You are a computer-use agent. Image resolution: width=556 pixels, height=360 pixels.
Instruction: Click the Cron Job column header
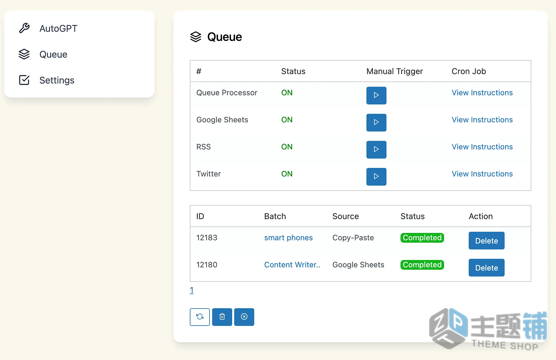tap(469, 71)
